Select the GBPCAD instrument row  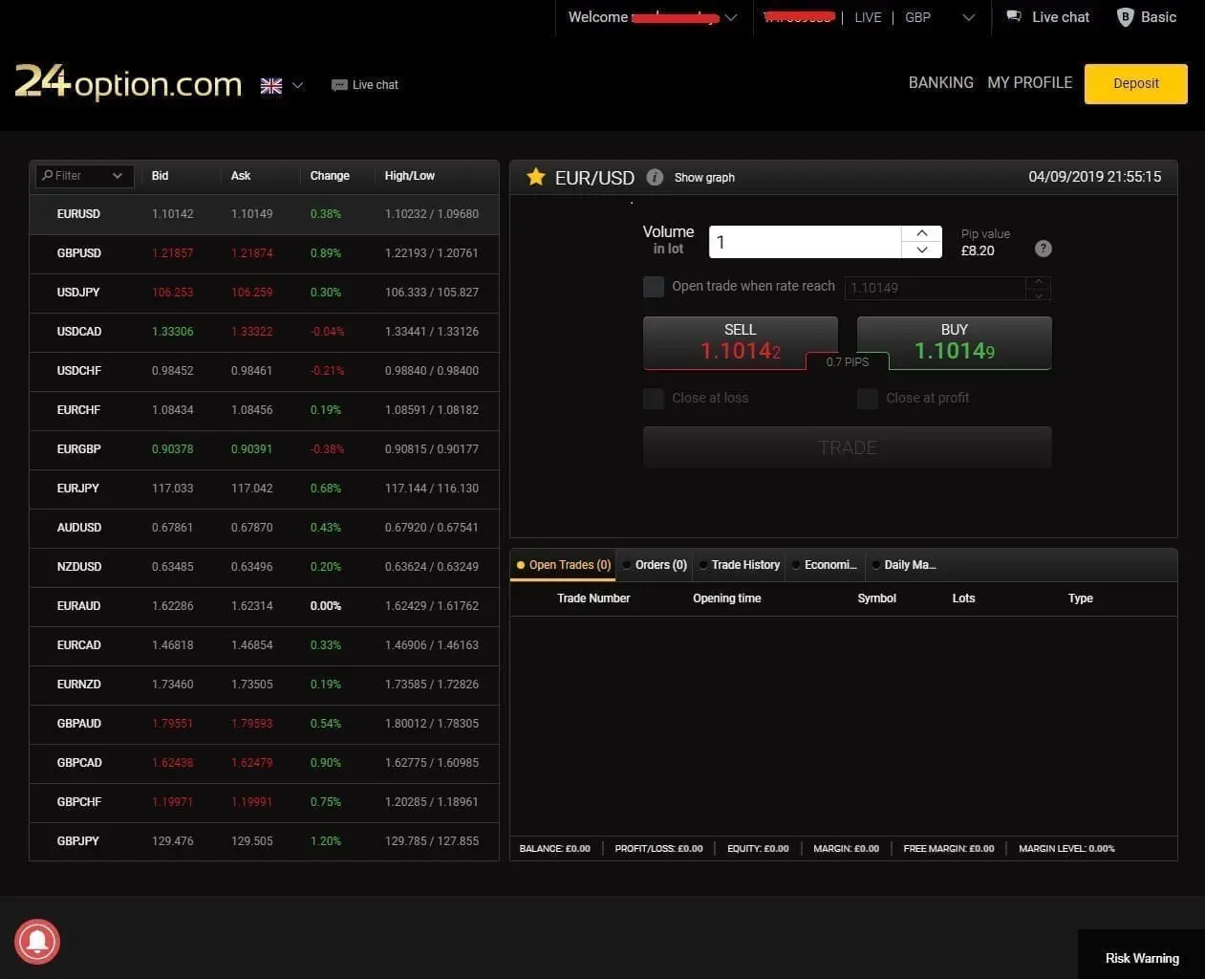(264, 763)
